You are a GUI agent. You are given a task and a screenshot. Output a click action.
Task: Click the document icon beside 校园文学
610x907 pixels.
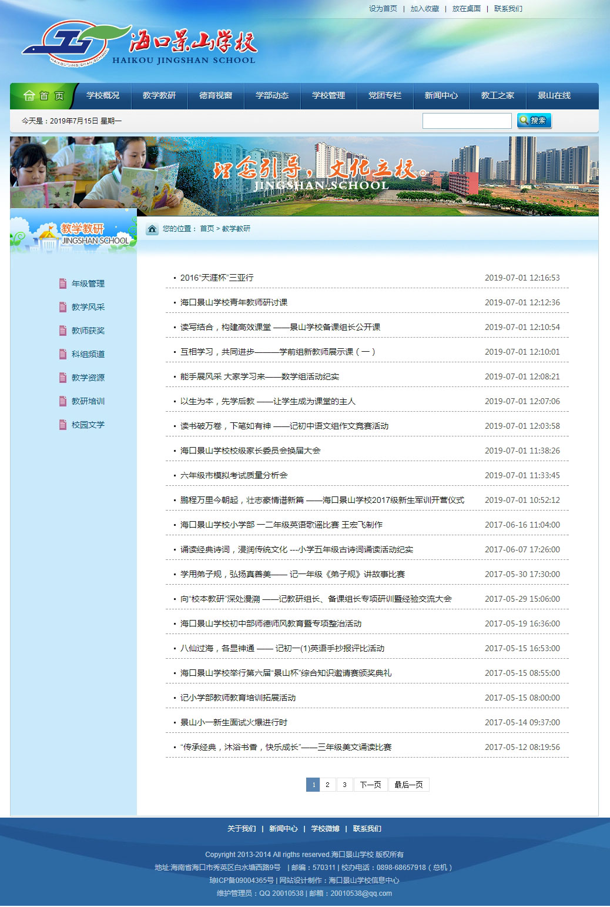point(63,425)
